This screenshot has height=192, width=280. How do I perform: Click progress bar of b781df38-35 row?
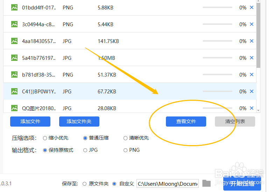point(217,74)
